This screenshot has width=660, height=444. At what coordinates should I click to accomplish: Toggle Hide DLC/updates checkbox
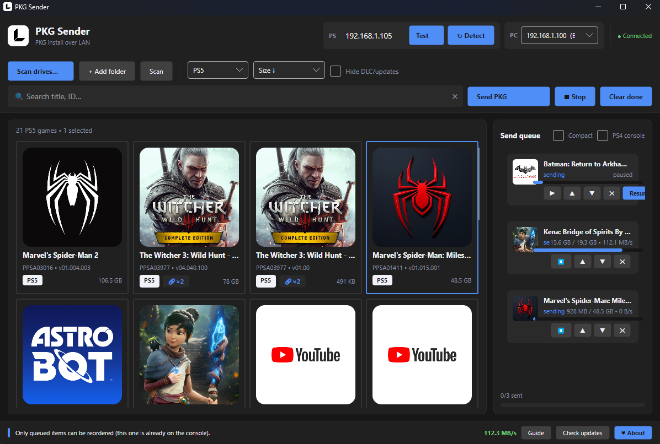click(336, 71)
